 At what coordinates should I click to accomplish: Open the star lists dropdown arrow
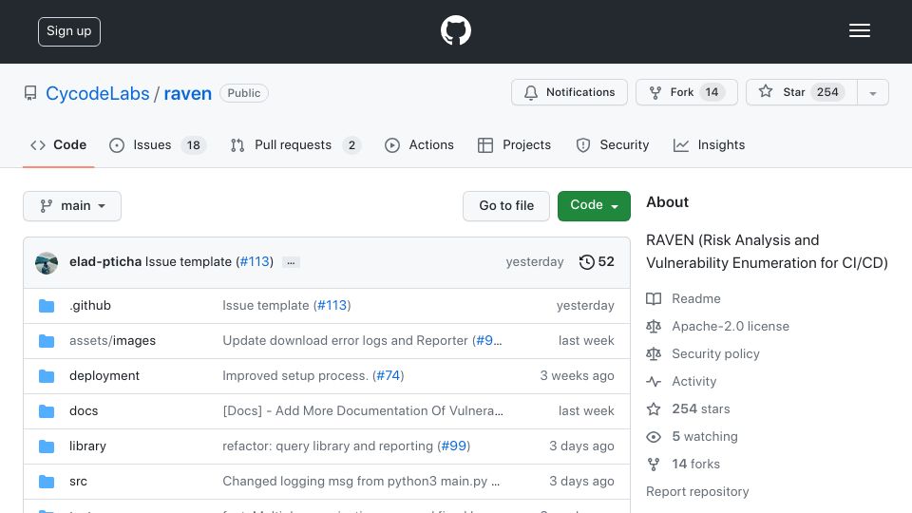pos(872,92)
